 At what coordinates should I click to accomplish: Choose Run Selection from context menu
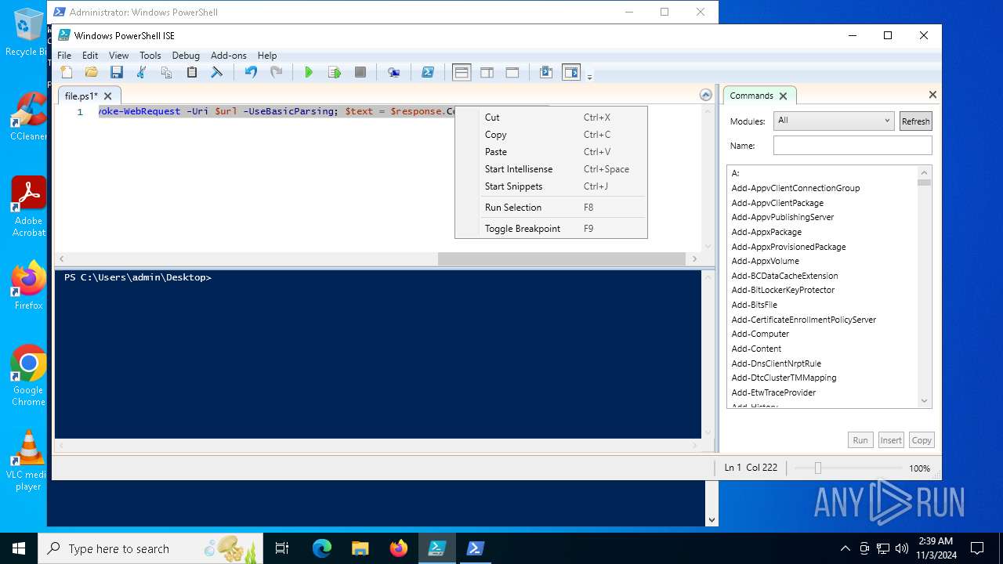click(551, 208)
